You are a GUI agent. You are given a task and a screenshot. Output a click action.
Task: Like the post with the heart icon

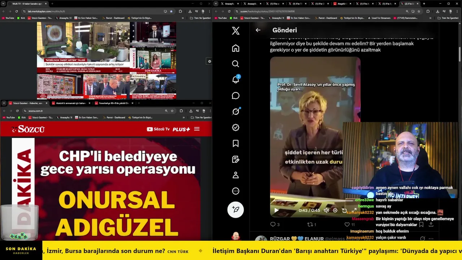(347, 224)
